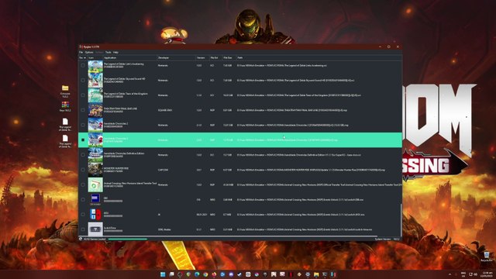Sort games by the File Size column header

(x=229, y=58)
